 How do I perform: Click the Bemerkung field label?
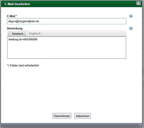tap(15, 28)
